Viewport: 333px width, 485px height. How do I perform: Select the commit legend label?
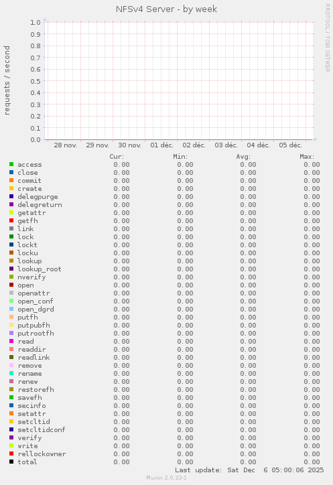29,181
